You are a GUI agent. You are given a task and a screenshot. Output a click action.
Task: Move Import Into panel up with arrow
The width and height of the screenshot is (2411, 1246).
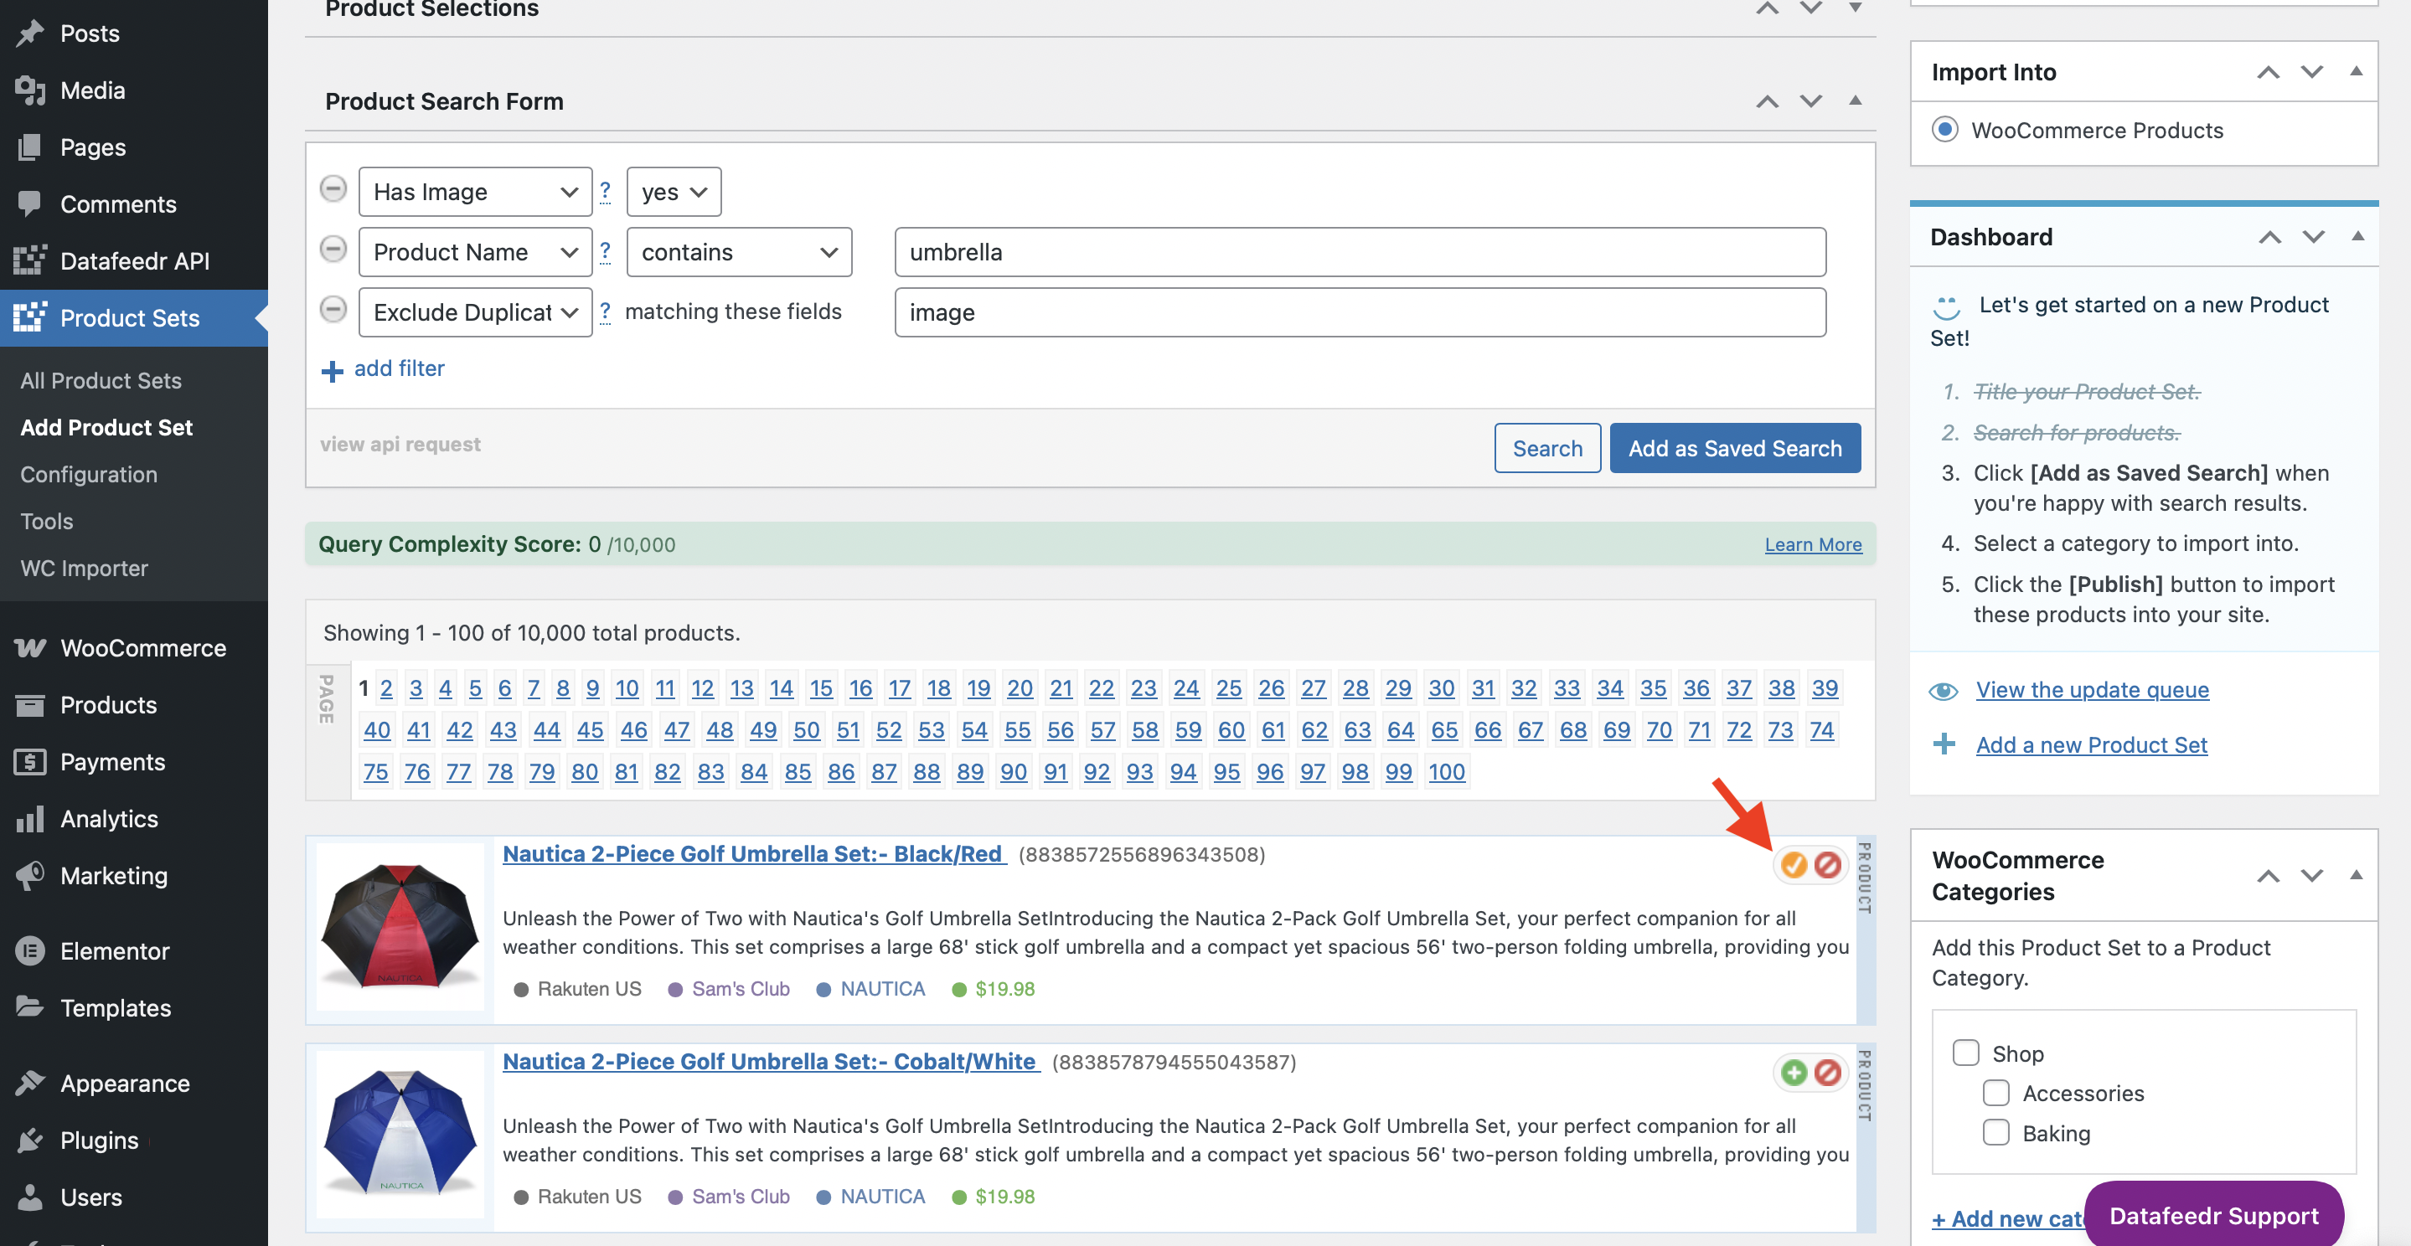(2268, 71)
